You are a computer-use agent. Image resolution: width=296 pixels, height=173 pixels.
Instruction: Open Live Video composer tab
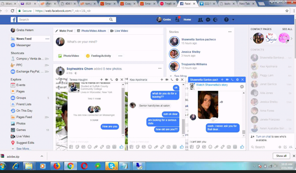point(119,31)
